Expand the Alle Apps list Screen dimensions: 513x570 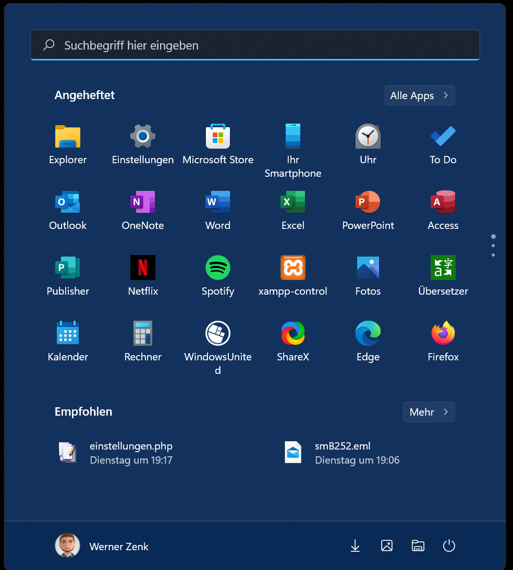click(x=419, y=95)
